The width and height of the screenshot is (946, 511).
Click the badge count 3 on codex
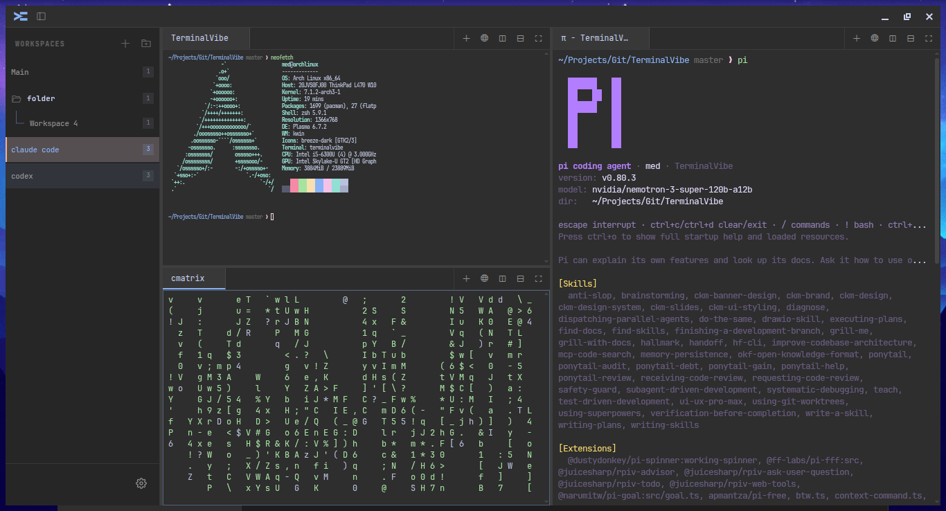[x=148, y=176]
